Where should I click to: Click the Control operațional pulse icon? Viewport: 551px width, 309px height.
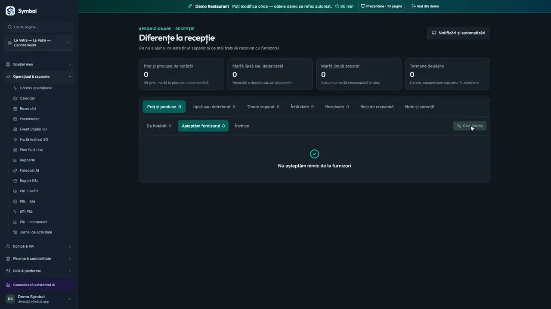tap(15, 88)
